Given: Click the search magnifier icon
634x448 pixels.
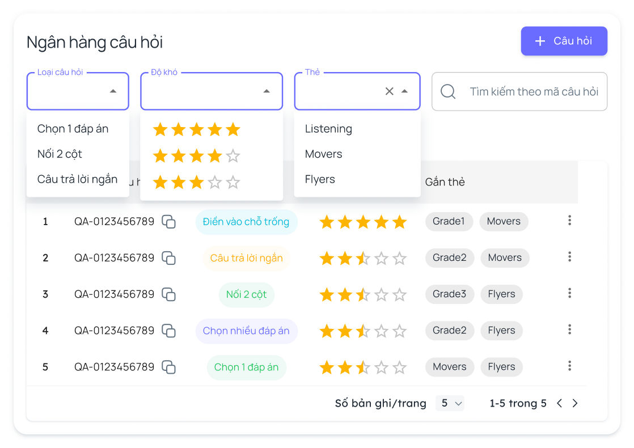Looking at the screenshot, I should pos(448,91).
